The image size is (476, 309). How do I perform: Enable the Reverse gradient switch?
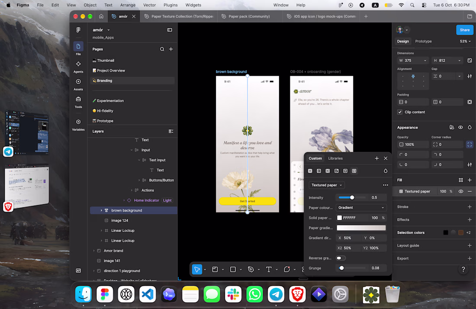pos(341,258)
